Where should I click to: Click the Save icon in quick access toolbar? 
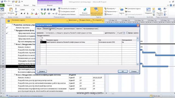(2, 1)
